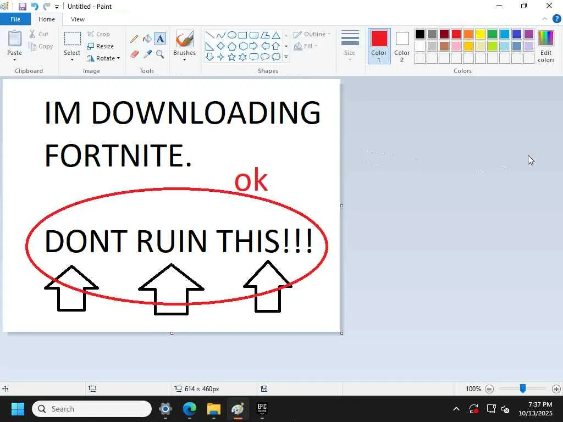Pick the Right arrow shape
Viewport: 563px width, 422px height.
coord(254,46)
